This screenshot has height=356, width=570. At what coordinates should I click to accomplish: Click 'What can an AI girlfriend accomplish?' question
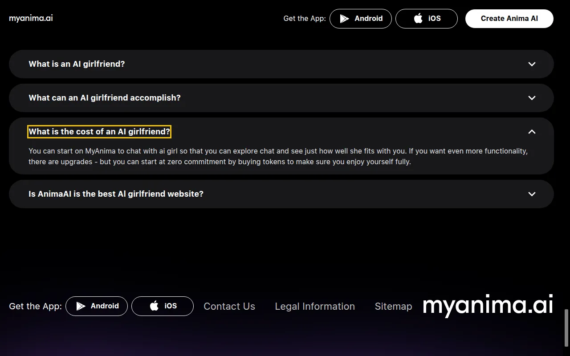(105, 98)
